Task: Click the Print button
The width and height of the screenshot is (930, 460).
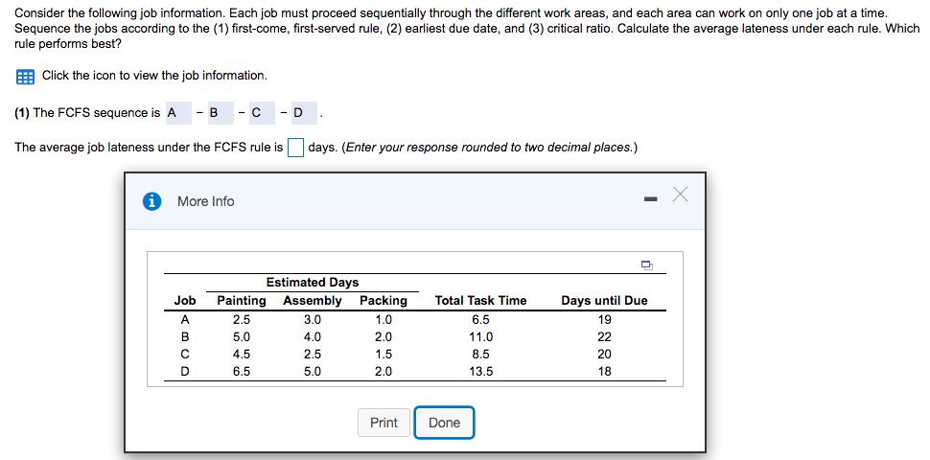Action: point(384,423)
